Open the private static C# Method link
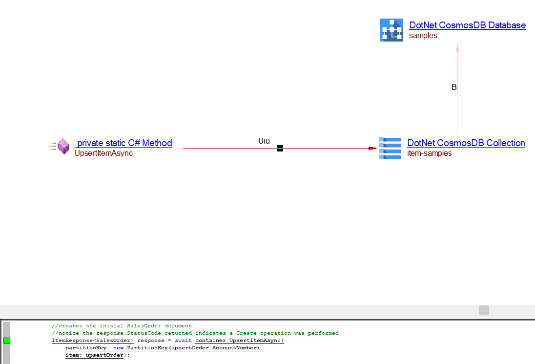535x364 pixels. click(124, 143)
